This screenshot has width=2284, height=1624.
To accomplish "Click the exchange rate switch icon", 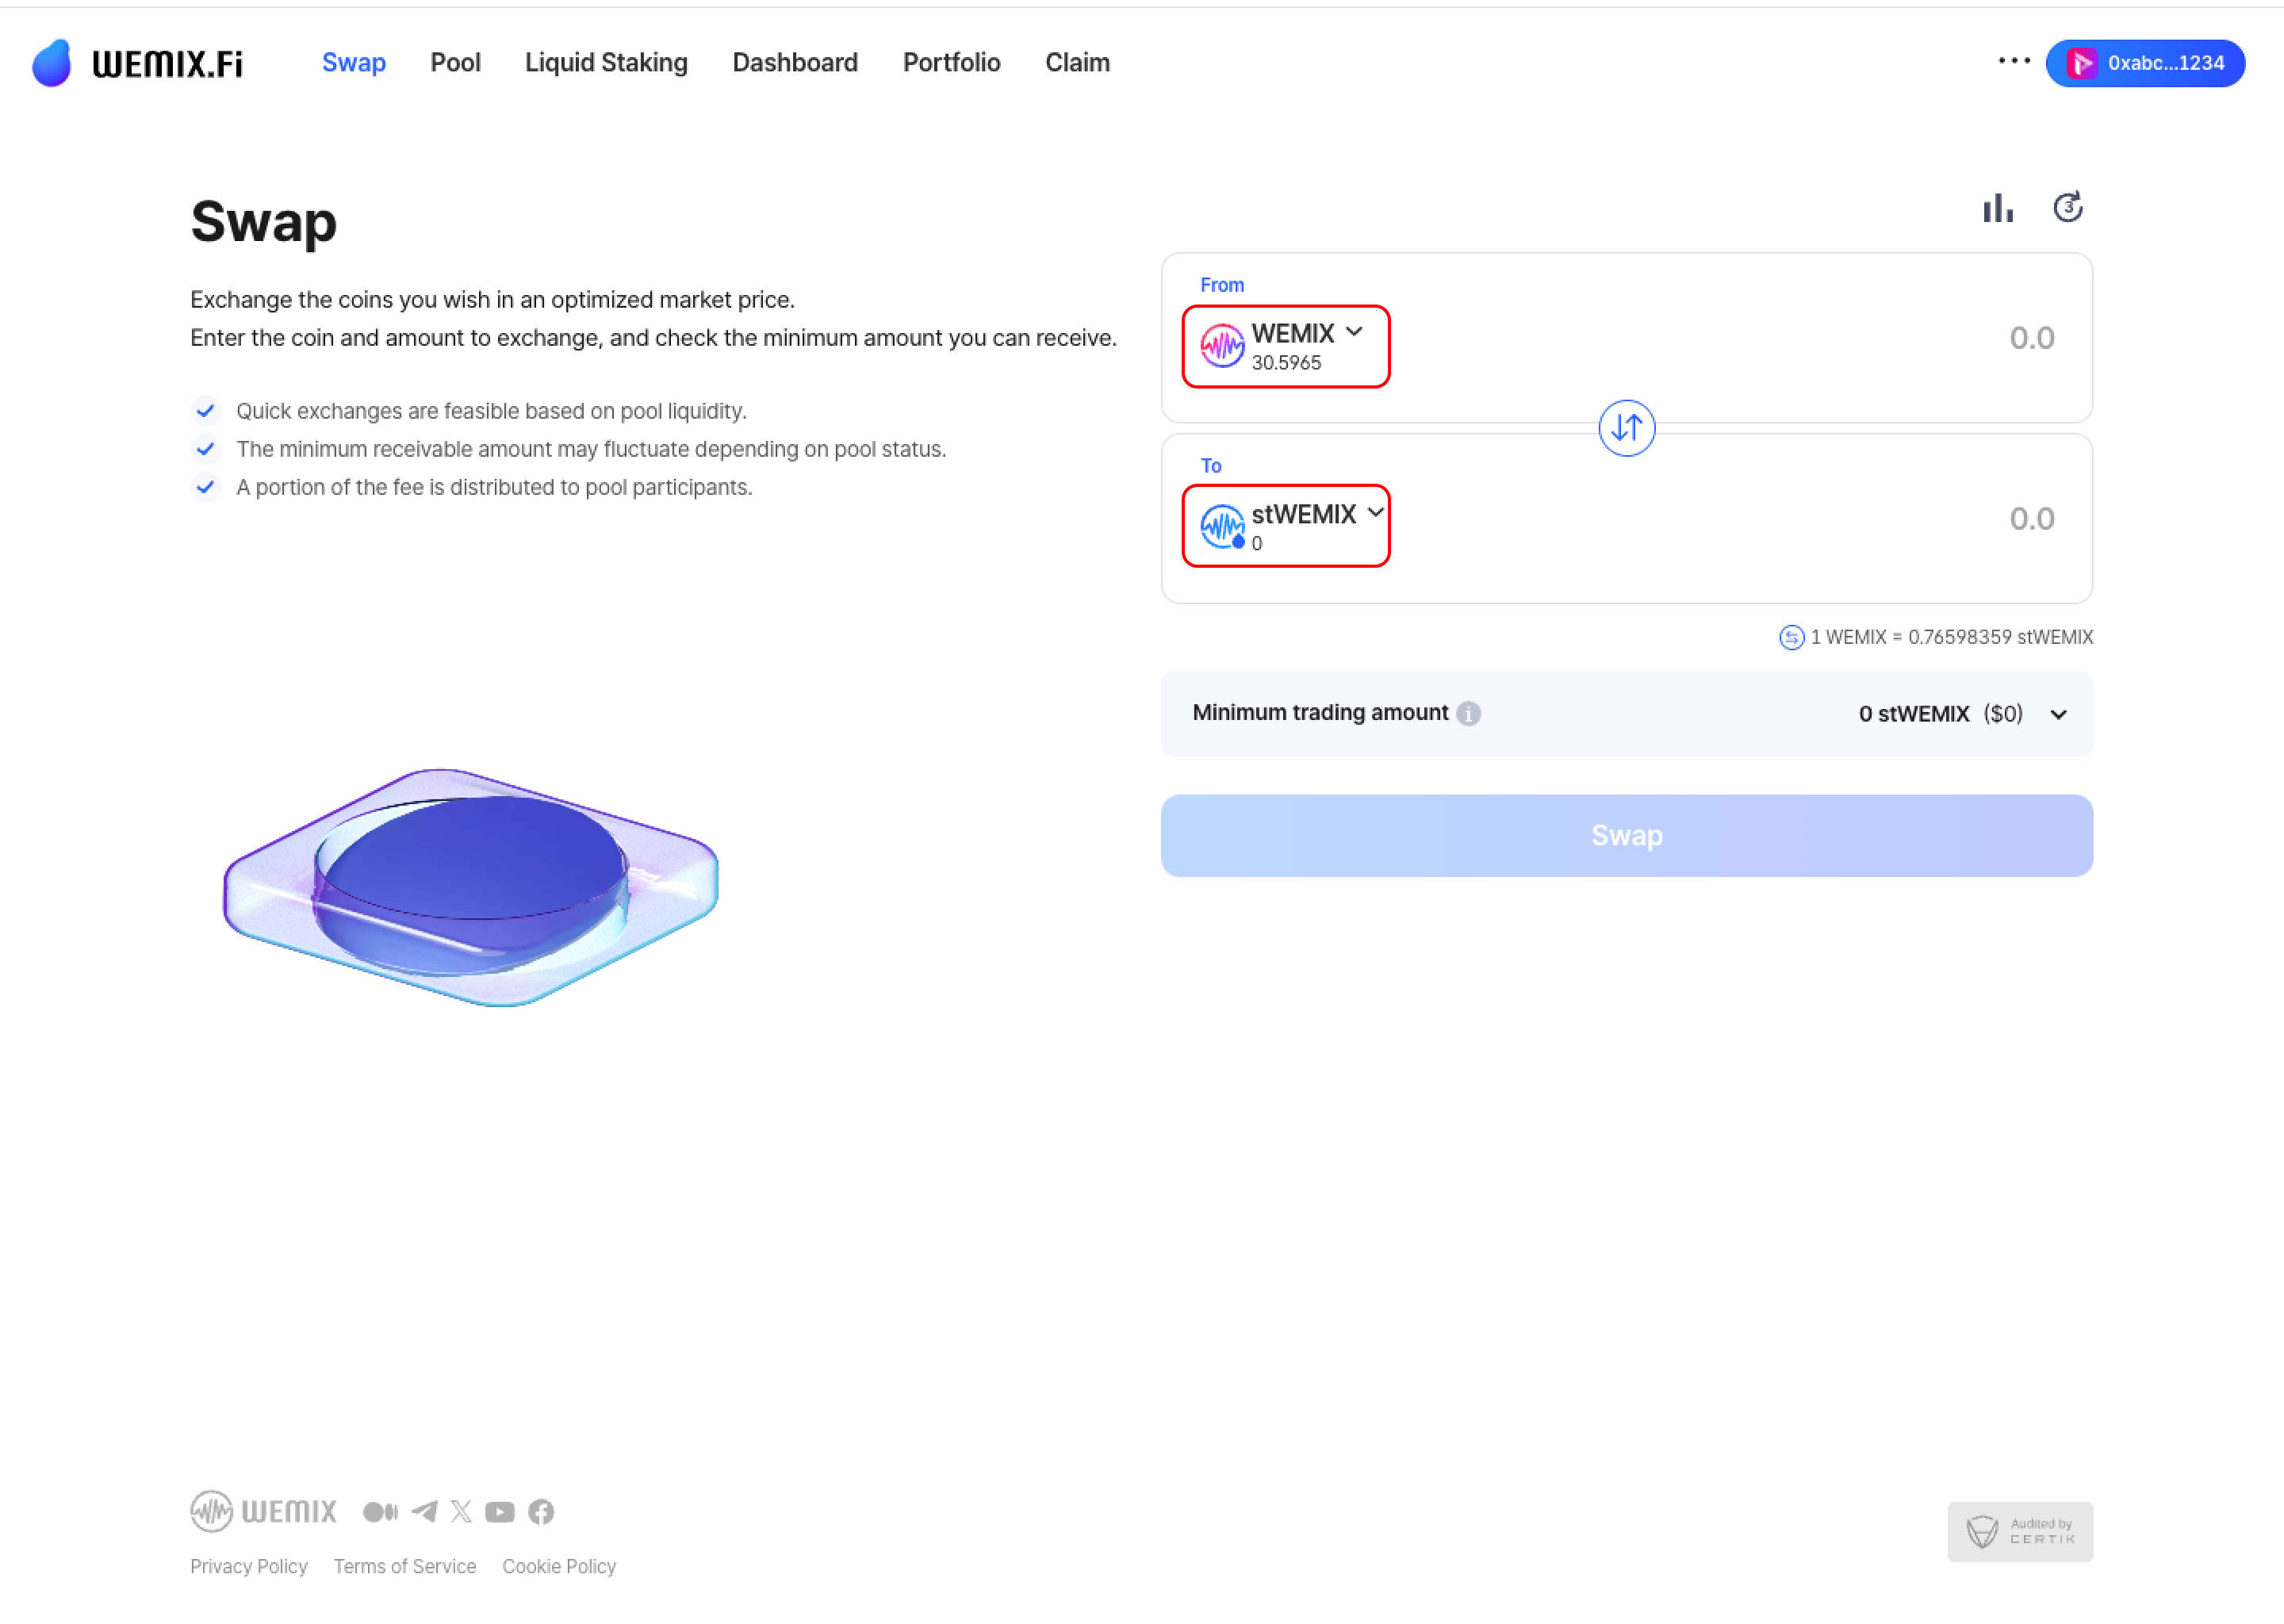I will tap(1791, 637).
